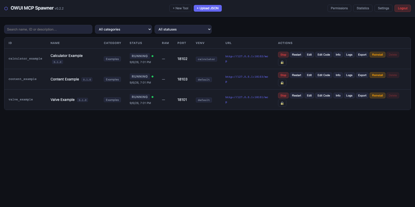Click the Calculator Example name

[66, 56]
